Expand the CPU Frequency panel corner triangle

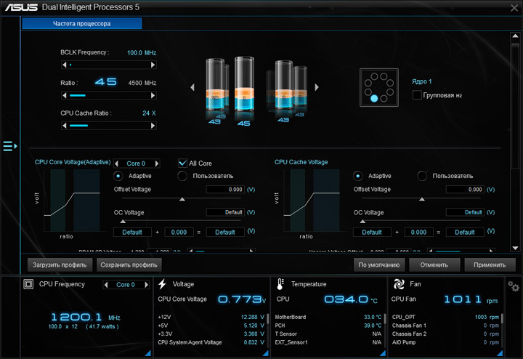pos(147,353)
